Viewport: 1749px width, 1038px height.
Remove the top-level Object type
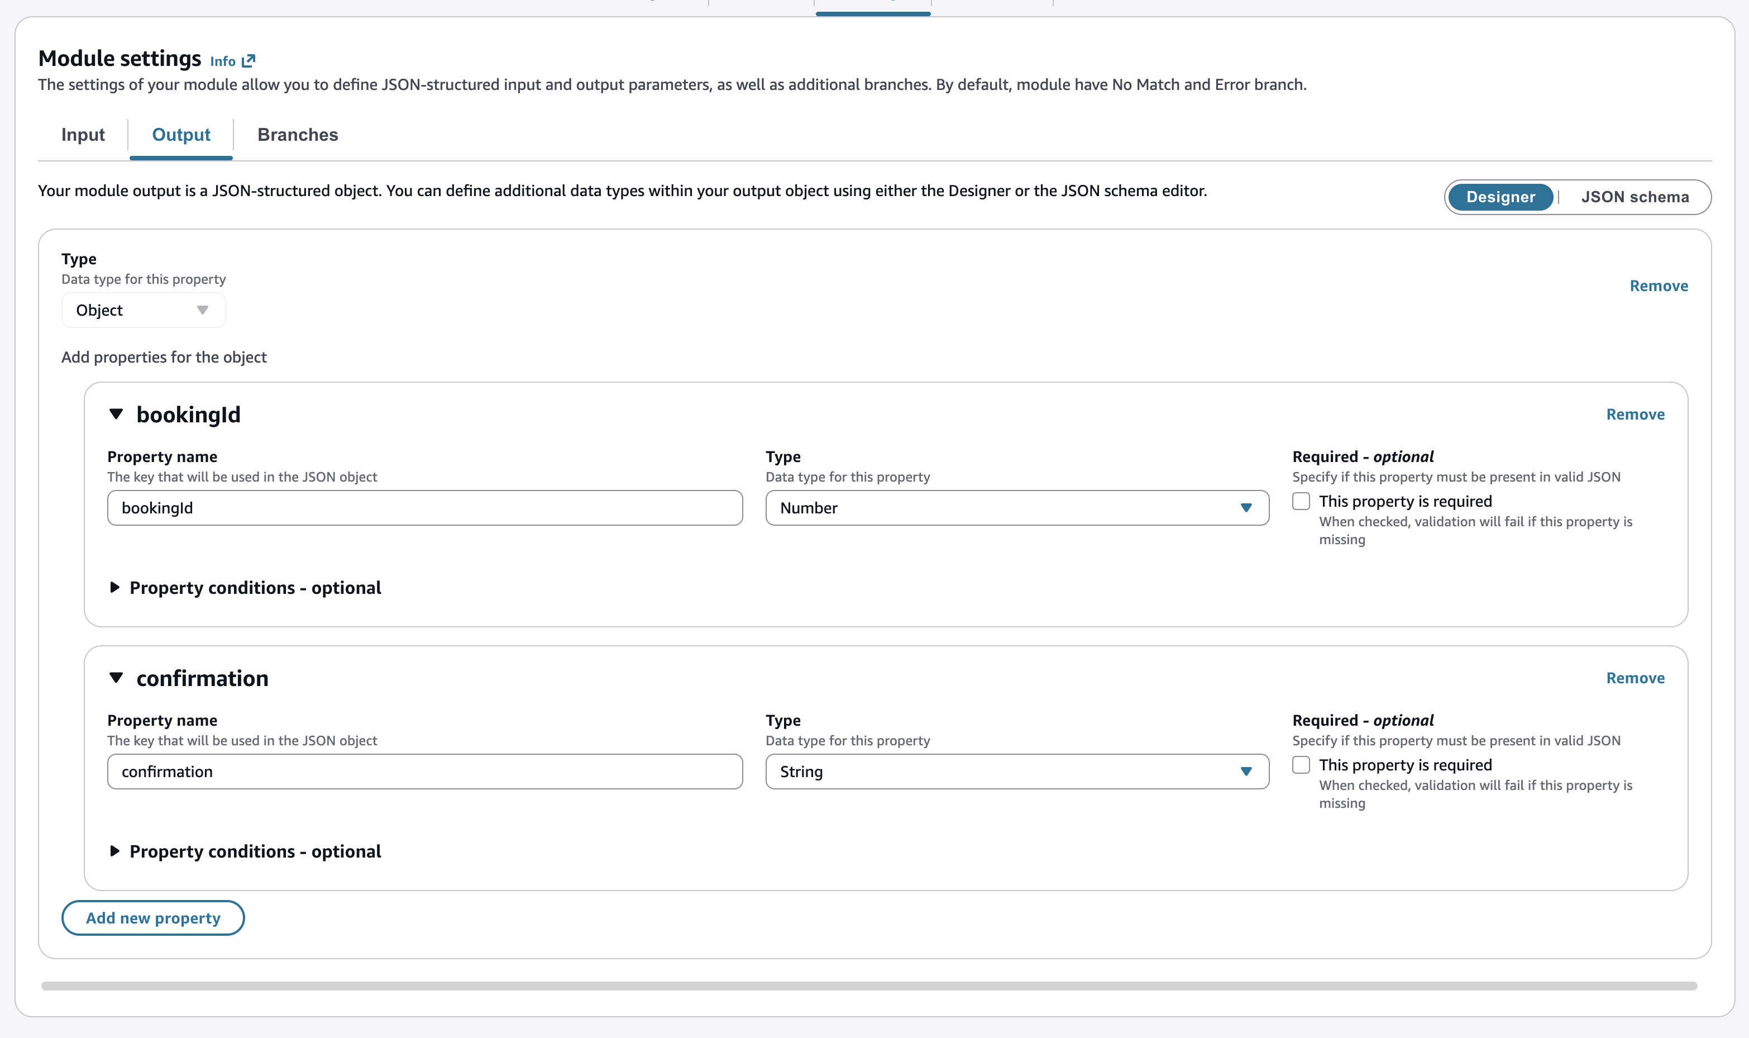tap(1658, 285)
